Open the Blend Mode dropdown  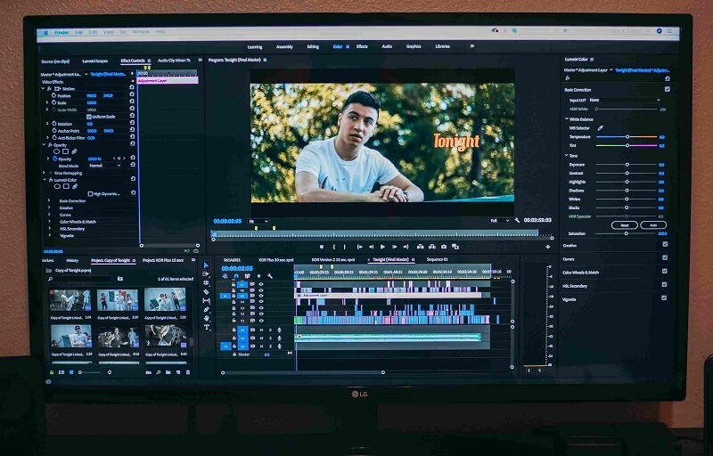click(x=104, y=165)
